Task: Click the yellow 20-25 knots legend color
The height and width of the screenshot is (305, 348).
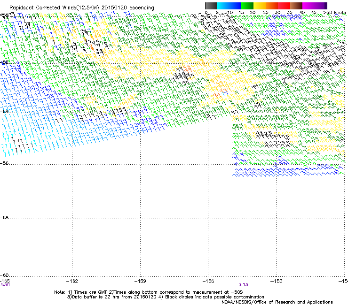Action: coord(260,6)
